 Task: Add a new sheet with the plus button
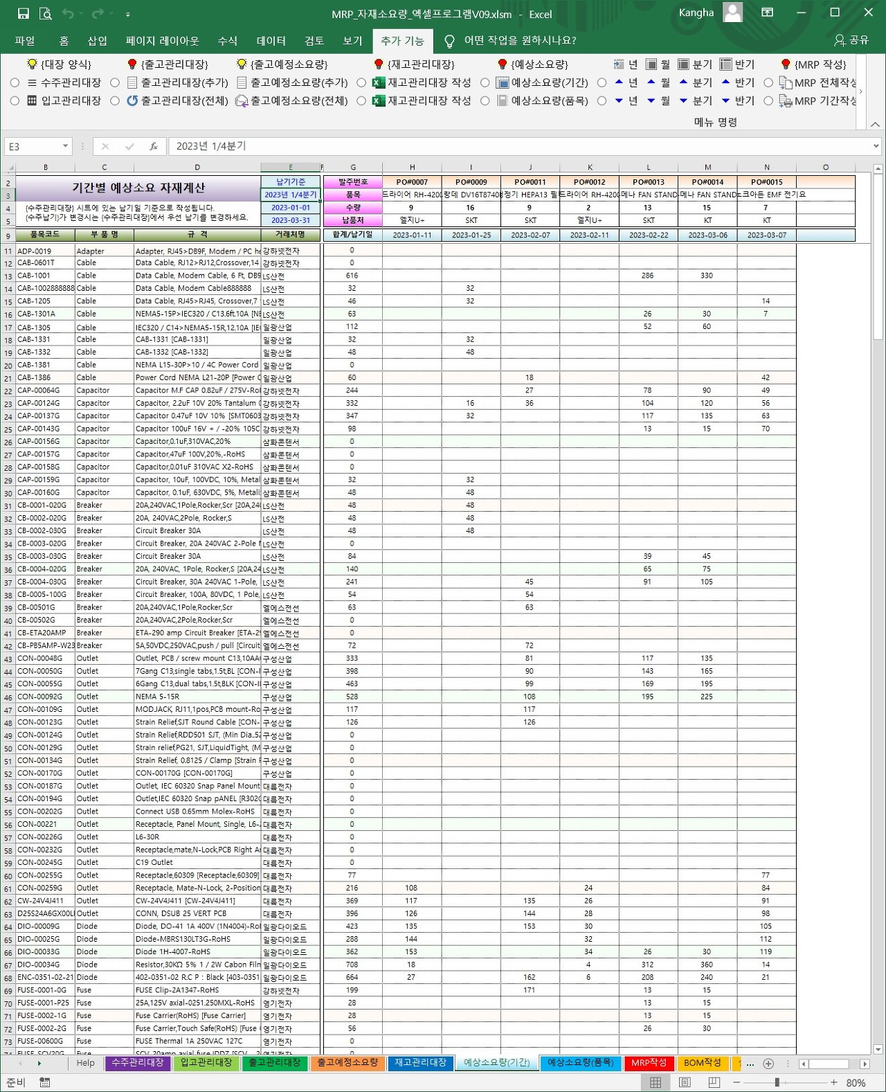768,1064
